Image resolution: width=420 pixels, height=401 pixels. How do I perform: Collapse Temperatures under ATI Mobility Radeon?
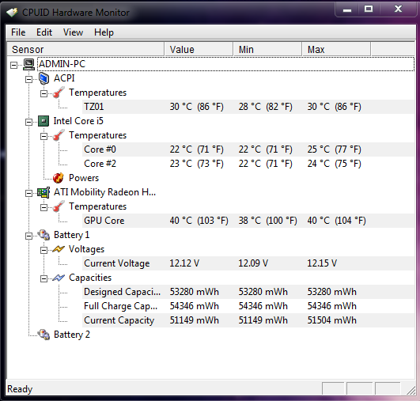[44, 207]
